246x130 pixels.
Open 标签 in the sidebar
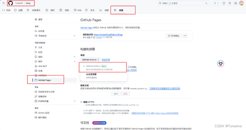coord(39,52)
